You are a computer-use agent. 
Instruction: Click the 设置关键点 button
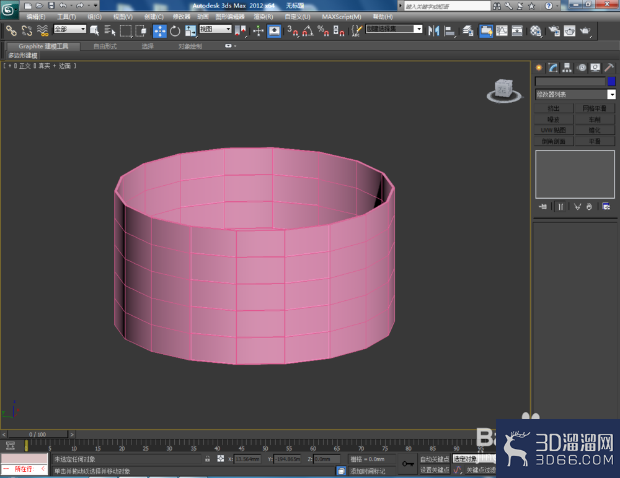tap(435, 470)
